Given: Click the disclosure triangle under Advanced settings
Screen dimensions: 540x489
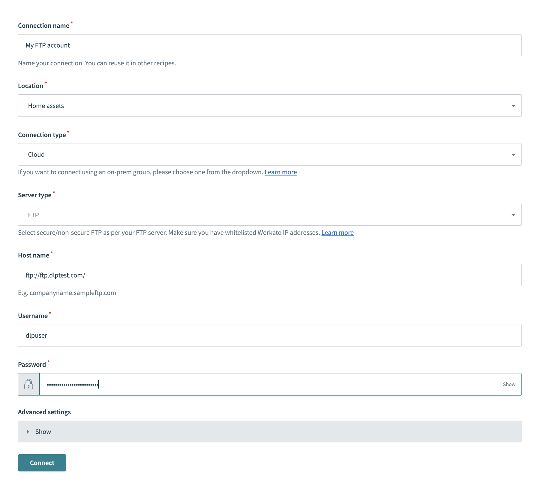Looking at the screenshot, I should point(28,432).
